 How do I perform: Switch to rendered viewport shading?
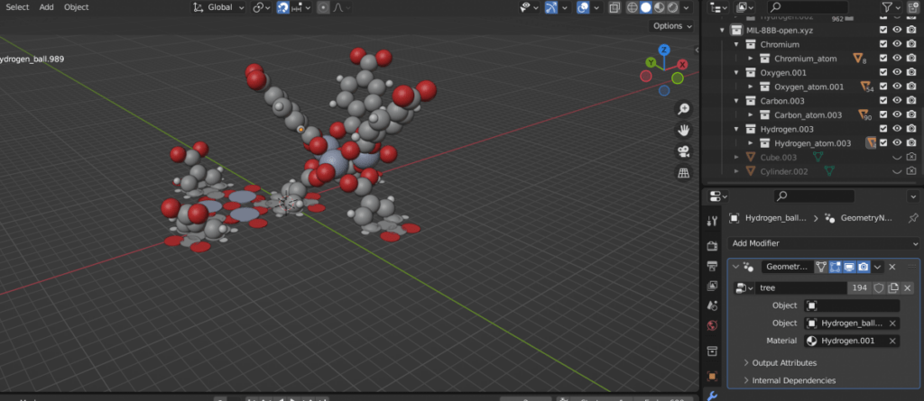[x=672, y=7]
